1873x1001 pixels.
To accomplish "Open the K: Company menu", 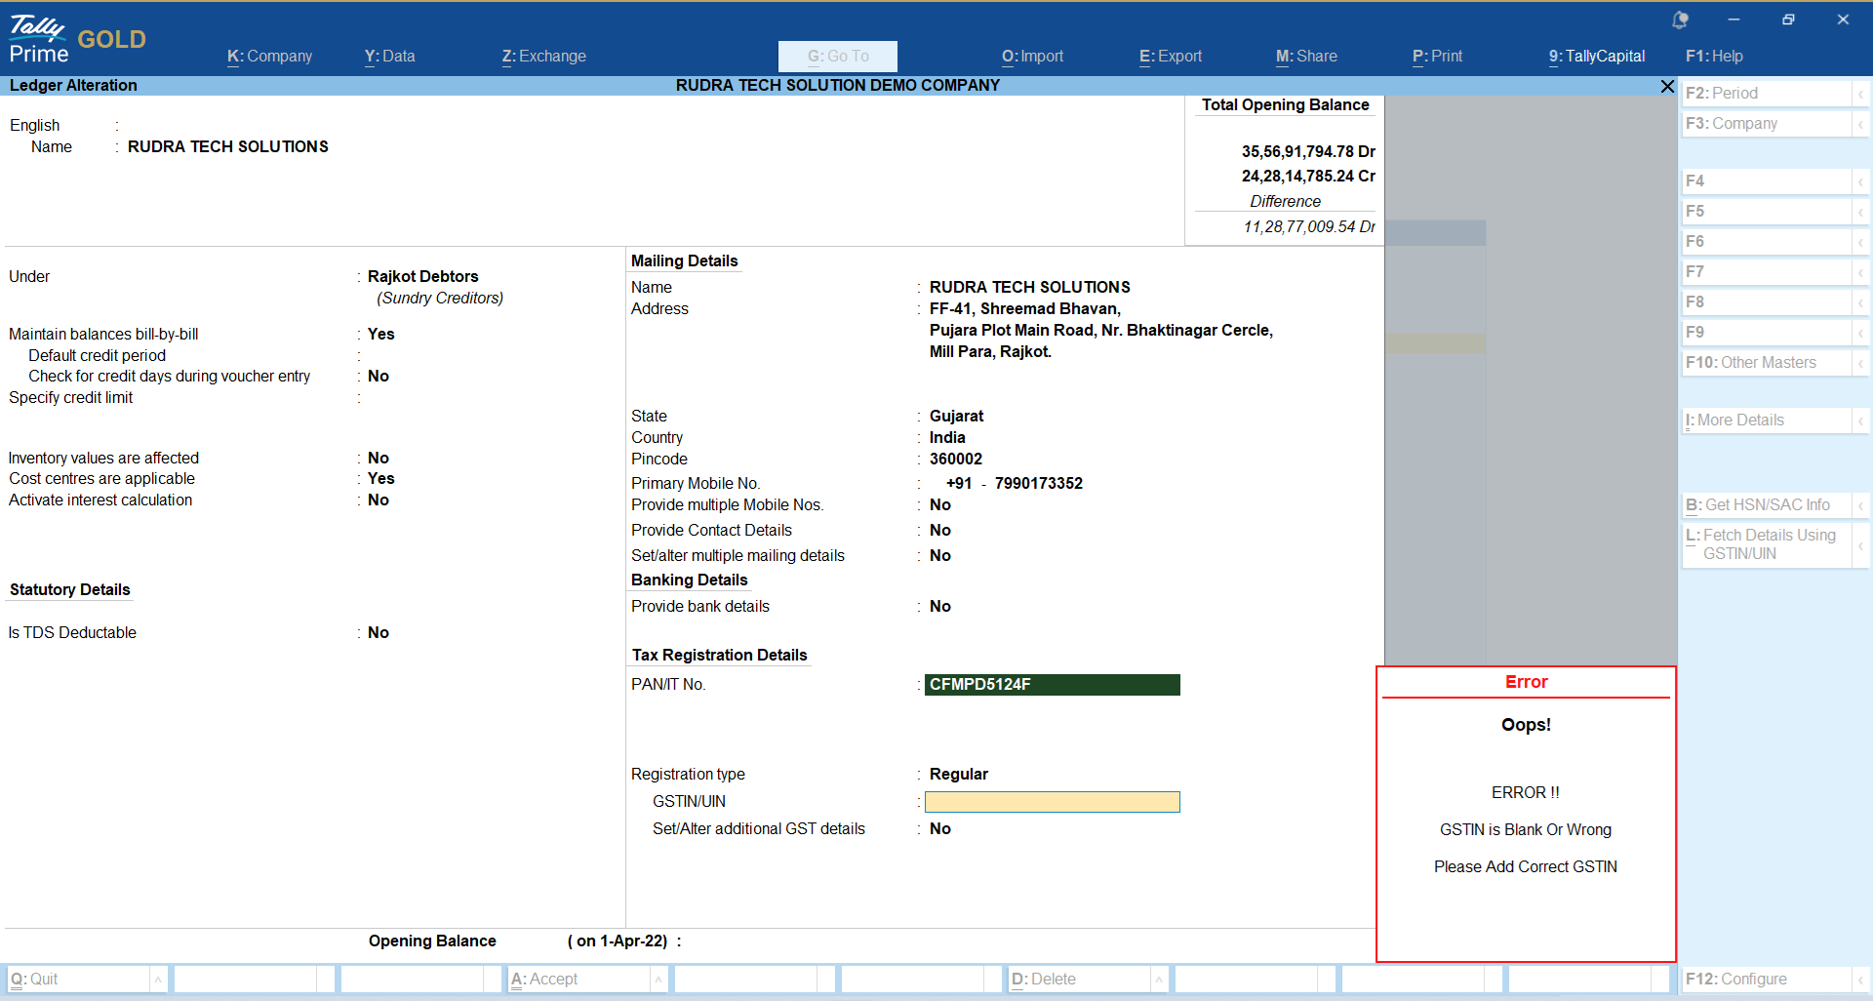I will [269, 57].
